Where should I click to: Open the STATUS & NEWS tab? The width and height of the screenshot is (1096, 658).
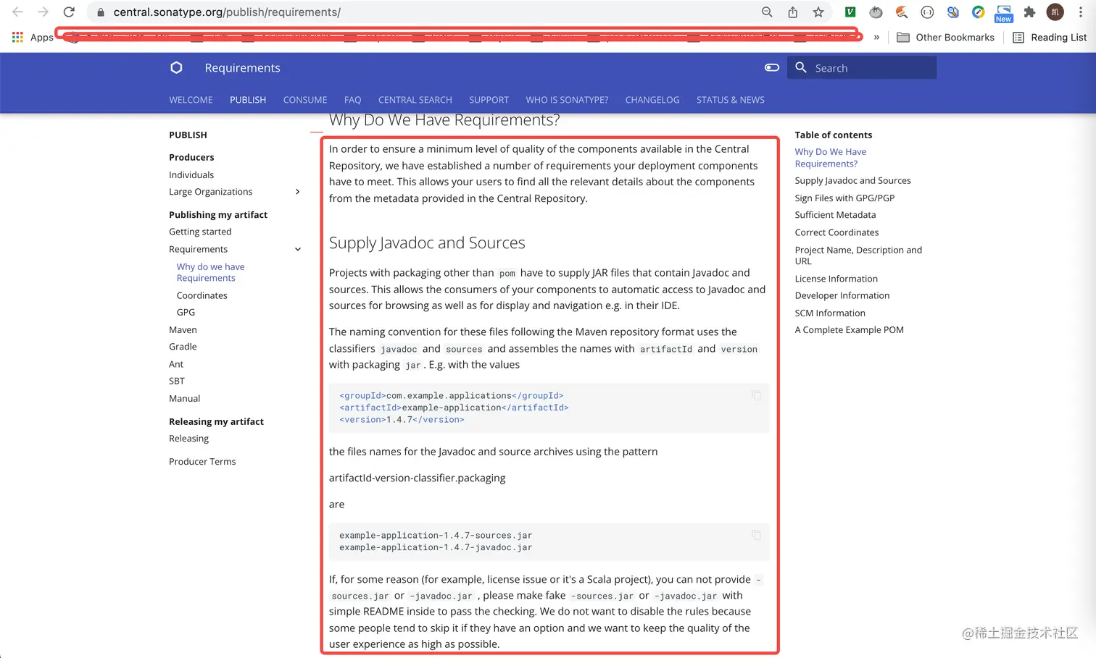[731, 100]
